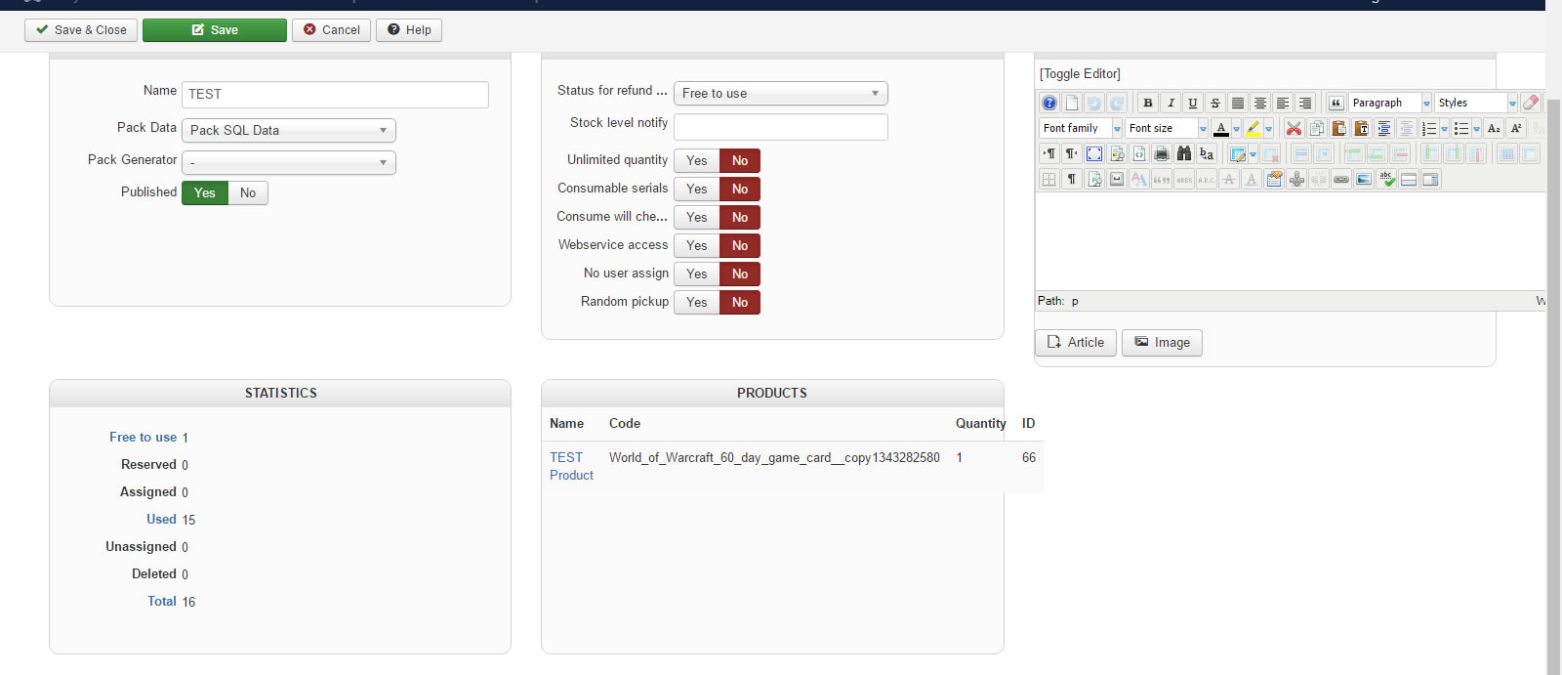Open the Pack Generator dropdown

(289, 162)
